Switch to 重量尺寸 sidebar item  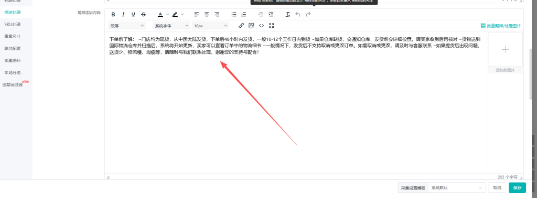click(x=13, y=36)
